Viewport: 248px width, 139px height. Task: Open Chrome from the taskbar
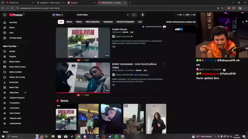[x=78, y=136]
